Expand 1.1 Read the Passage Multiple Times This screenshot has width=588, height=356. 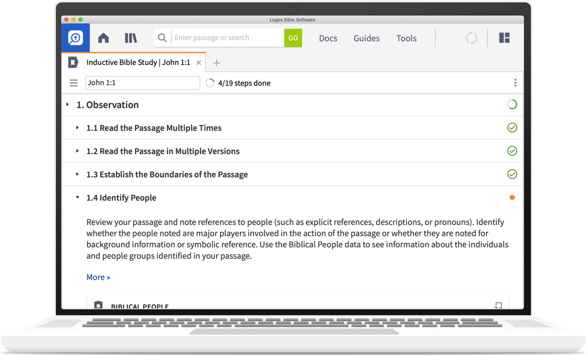(77, 128)
